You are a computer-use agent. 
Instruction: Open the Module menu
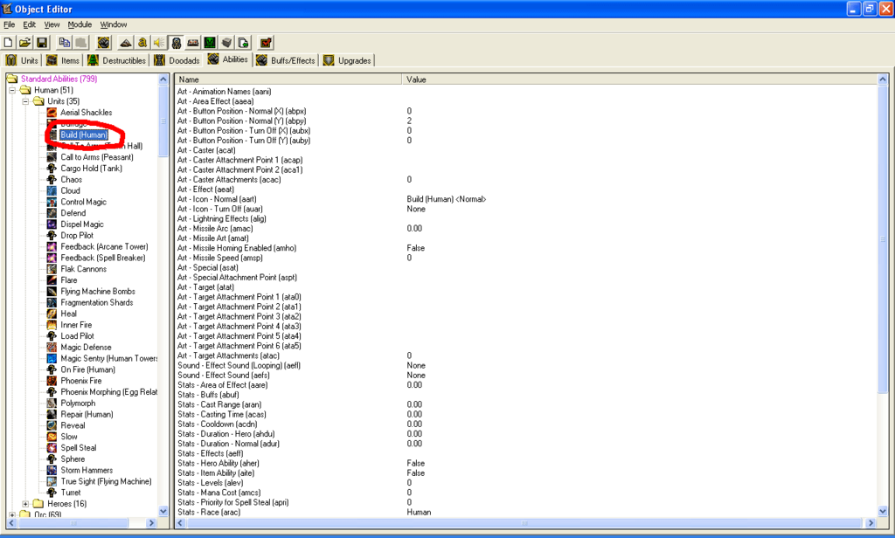pyautogui.click(x=80, y=24)
